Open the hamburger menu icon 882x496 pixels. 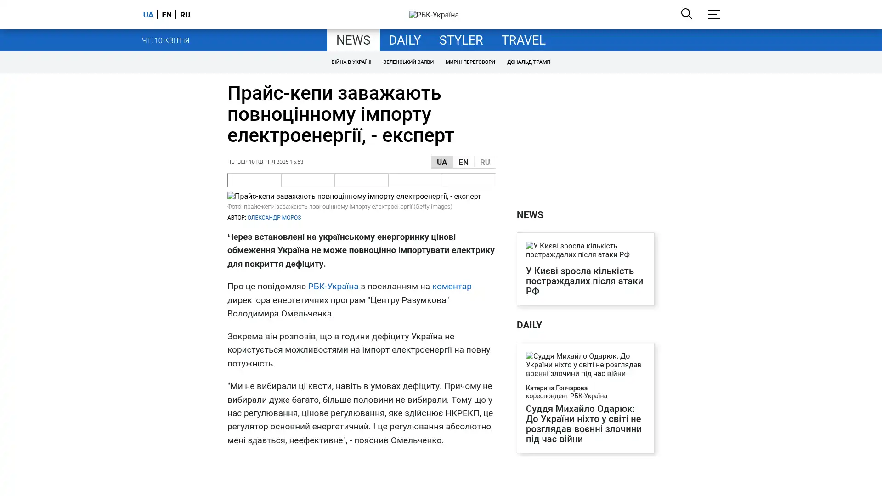714,14
